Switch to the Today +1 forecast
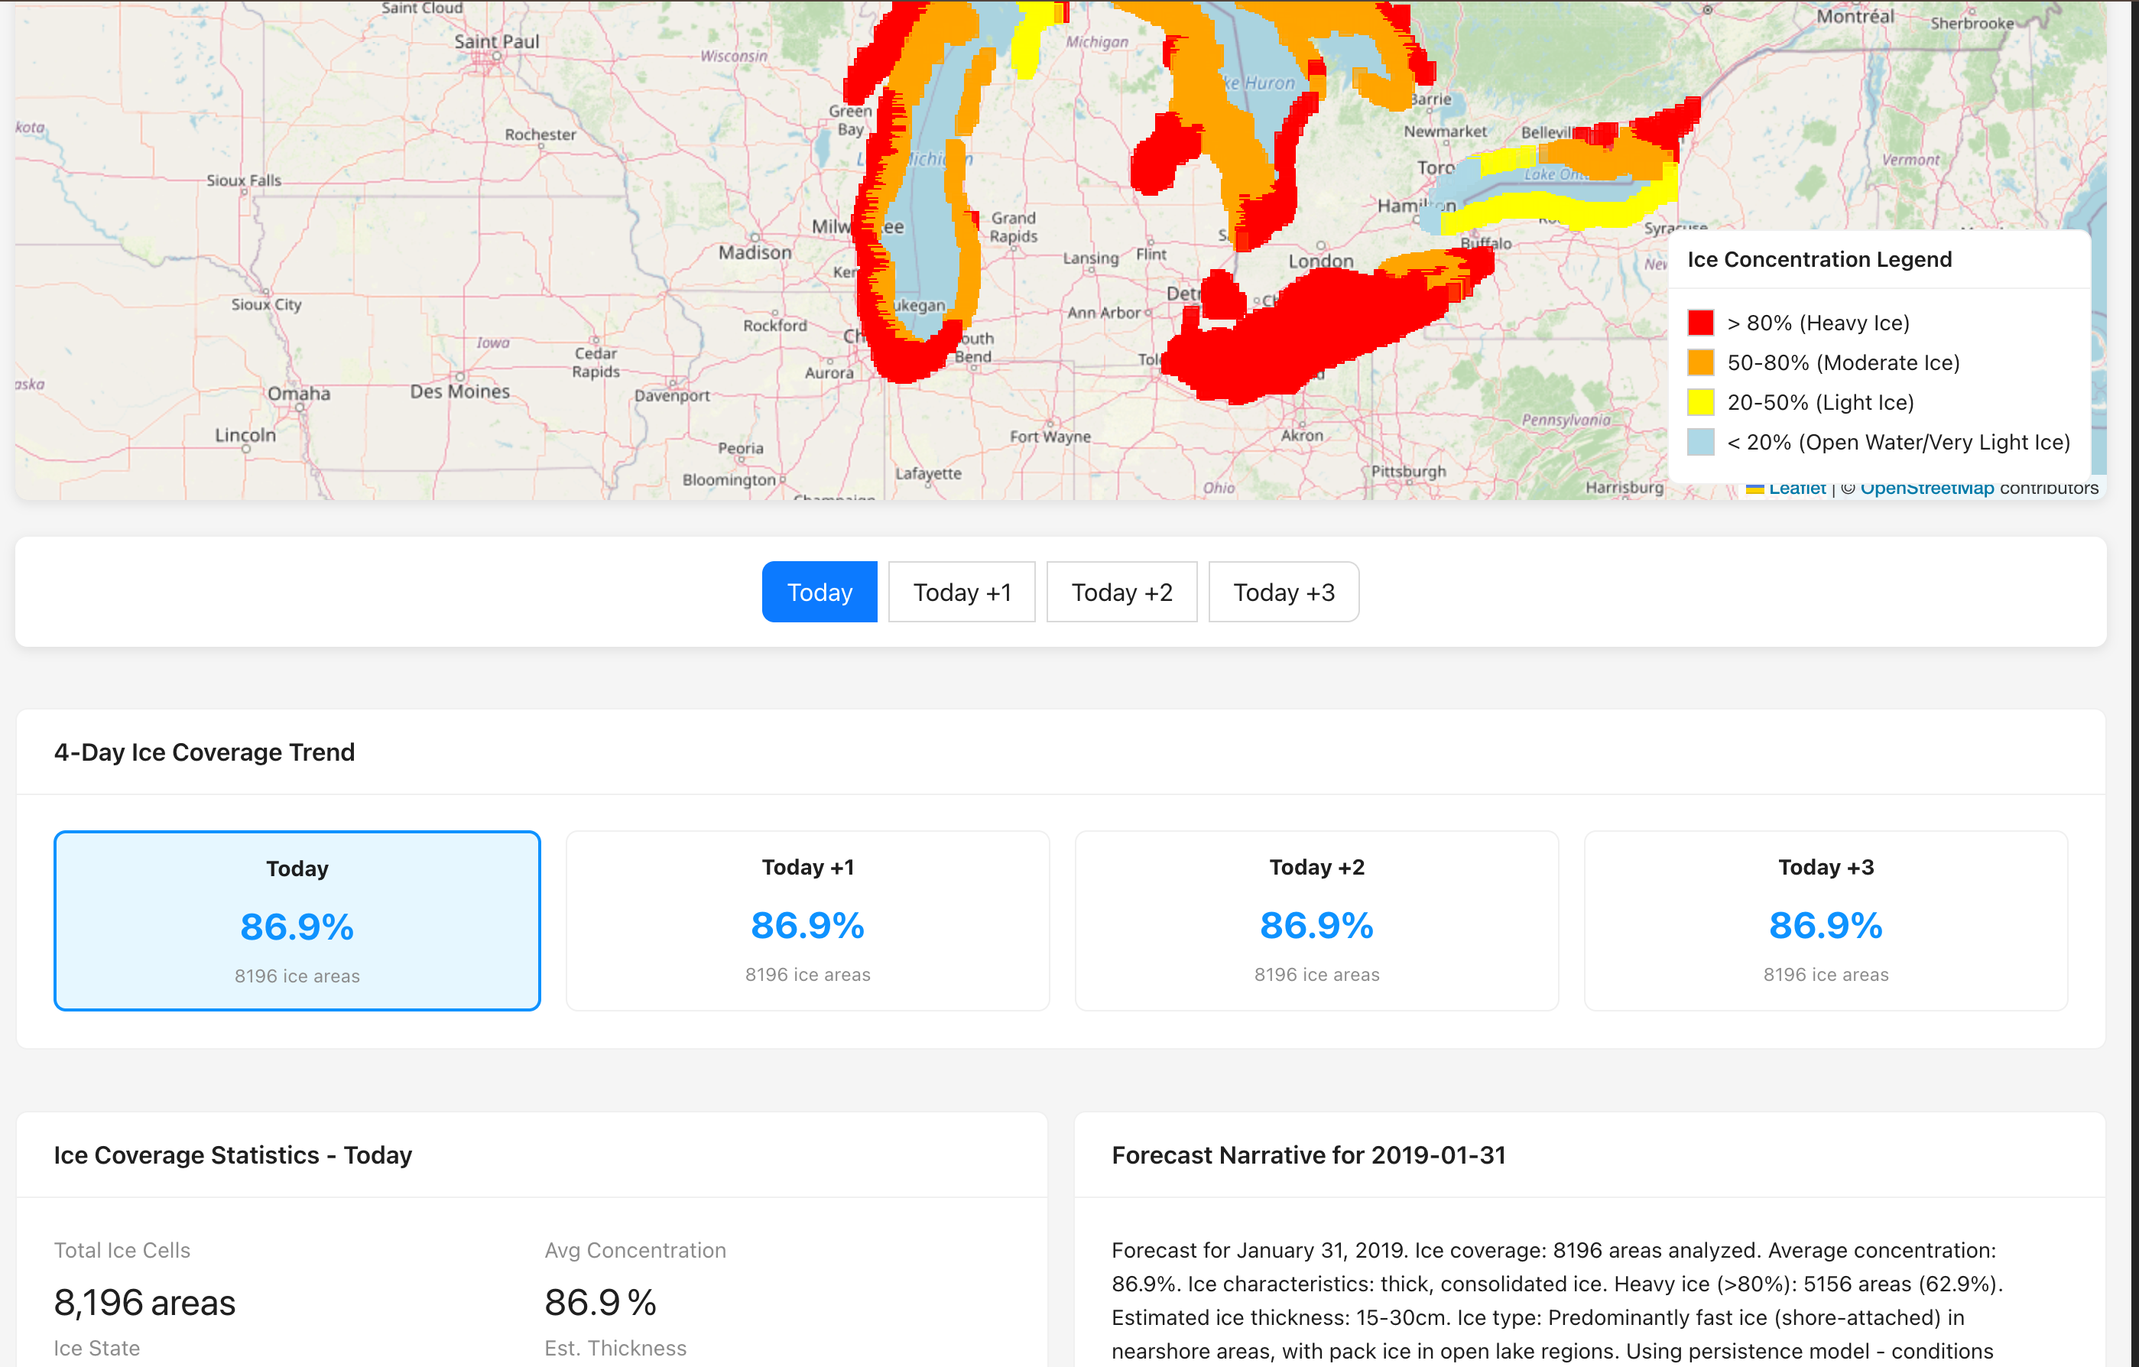Image resolution: width=2139 pixels, height=1367 pixels. coord(961,592)
